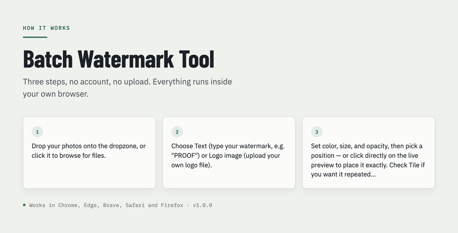
Task: Click the 'Works in Chrome, Edge, Brave' footer text
Action: coord(121,205)
